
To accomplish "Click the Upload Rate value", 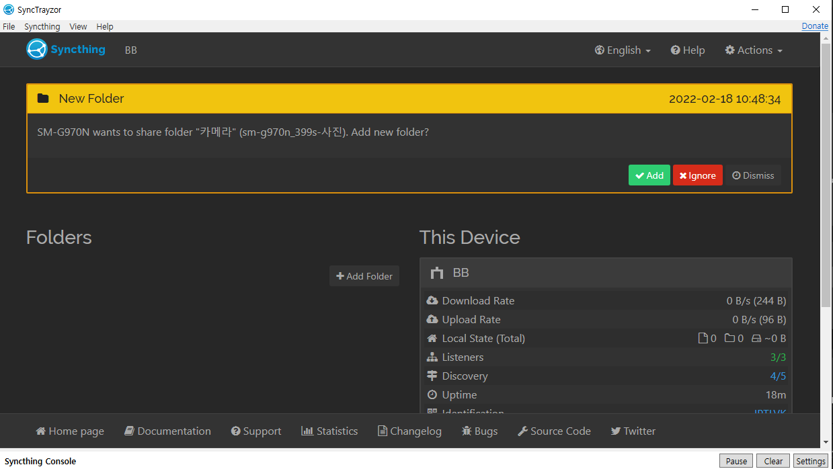I will [x=759, y=320].
